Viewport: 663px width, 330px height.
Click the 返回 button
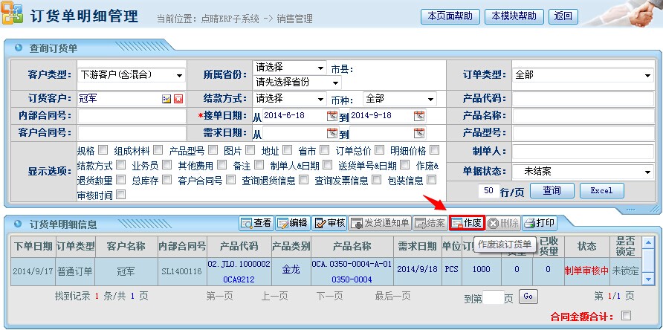click(563, 16)
